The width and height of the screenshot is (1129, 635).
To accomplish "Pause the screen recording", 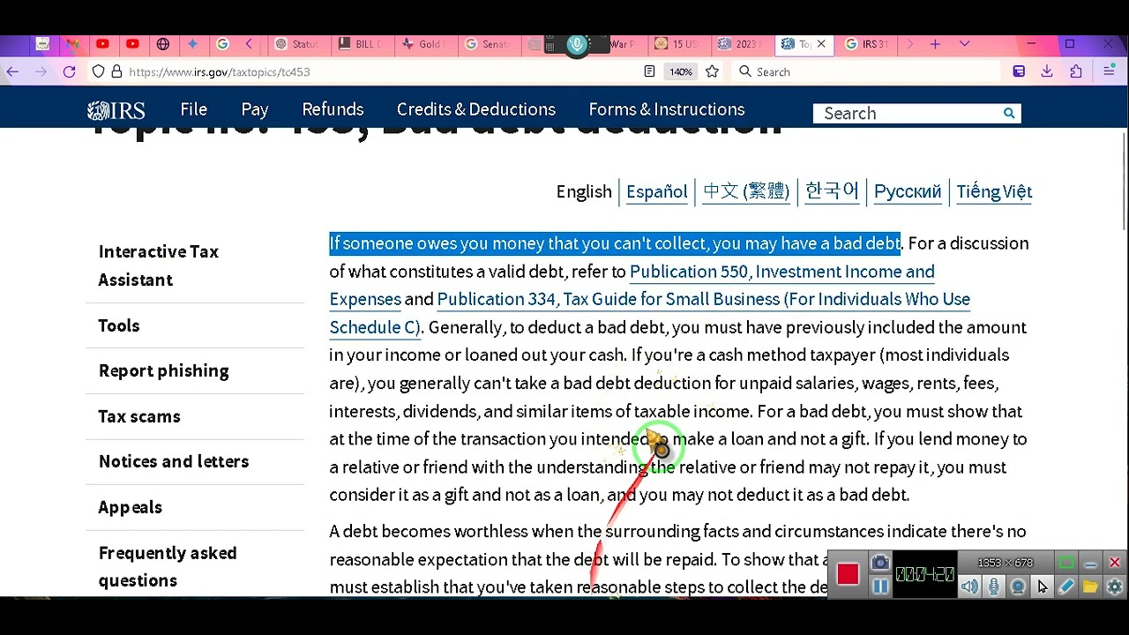I will point(879,586).
